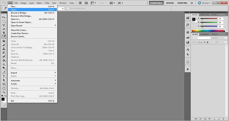Screen dimensions: 229x121
Task: Select the Rectangle shape tool
Action: 4,84
